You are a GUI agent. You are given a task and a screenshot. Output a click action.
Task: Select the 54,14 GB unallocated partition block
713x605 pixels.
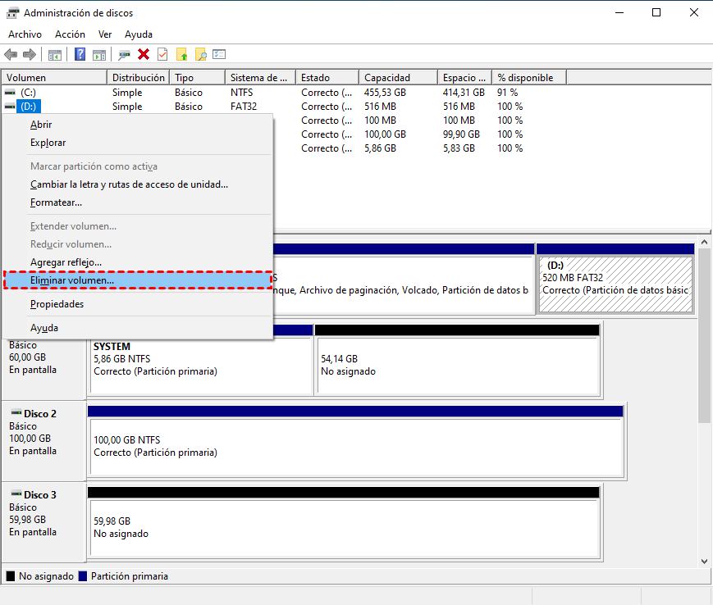(457, 365)
